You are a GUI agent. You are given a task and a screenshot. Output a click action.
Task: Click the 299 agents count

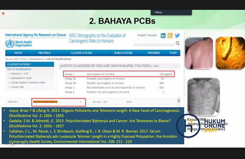162,83
